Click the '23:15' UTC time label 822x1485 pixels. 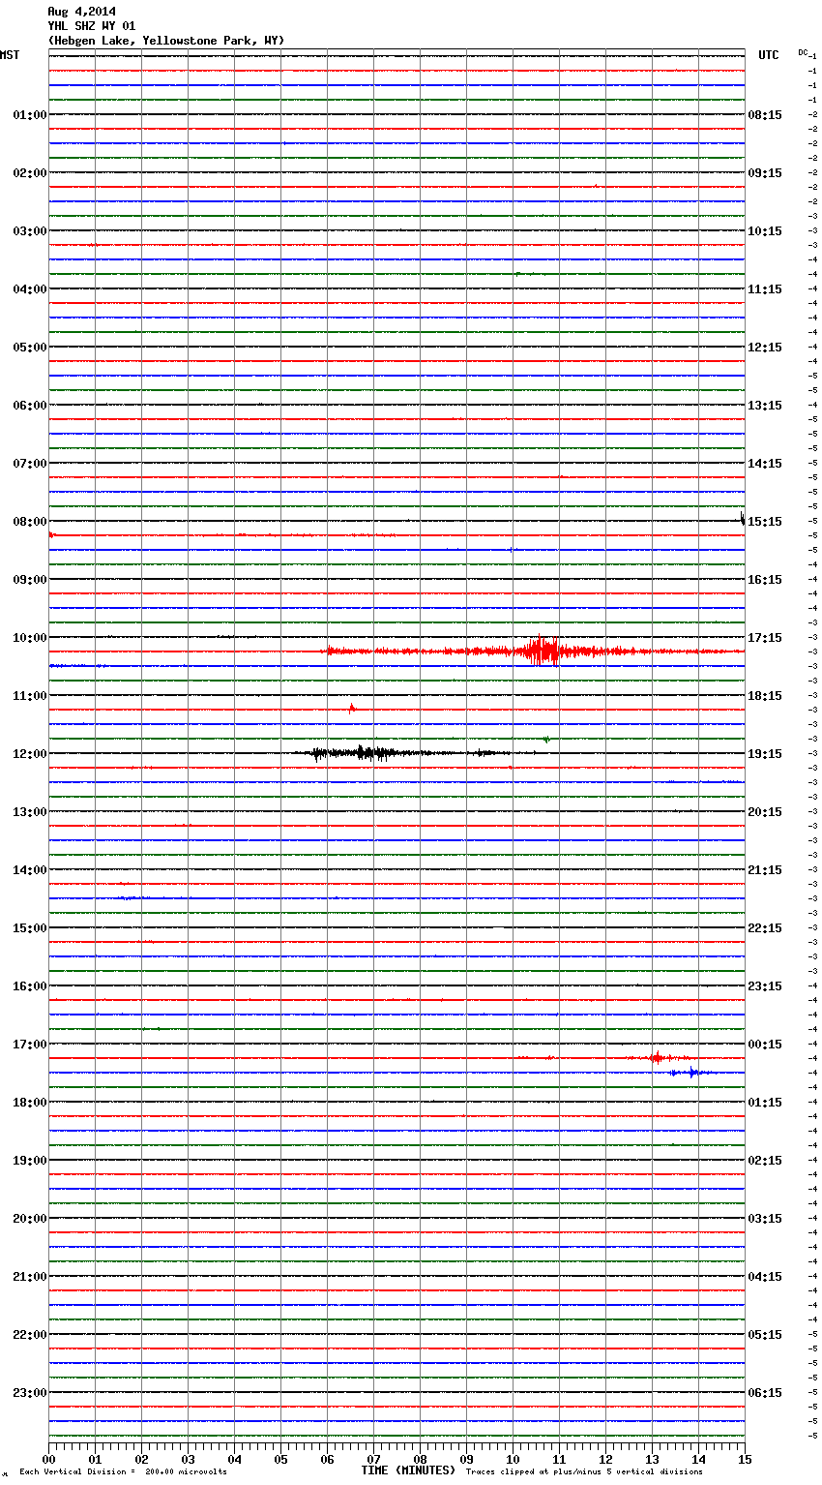tap(765, 986)
